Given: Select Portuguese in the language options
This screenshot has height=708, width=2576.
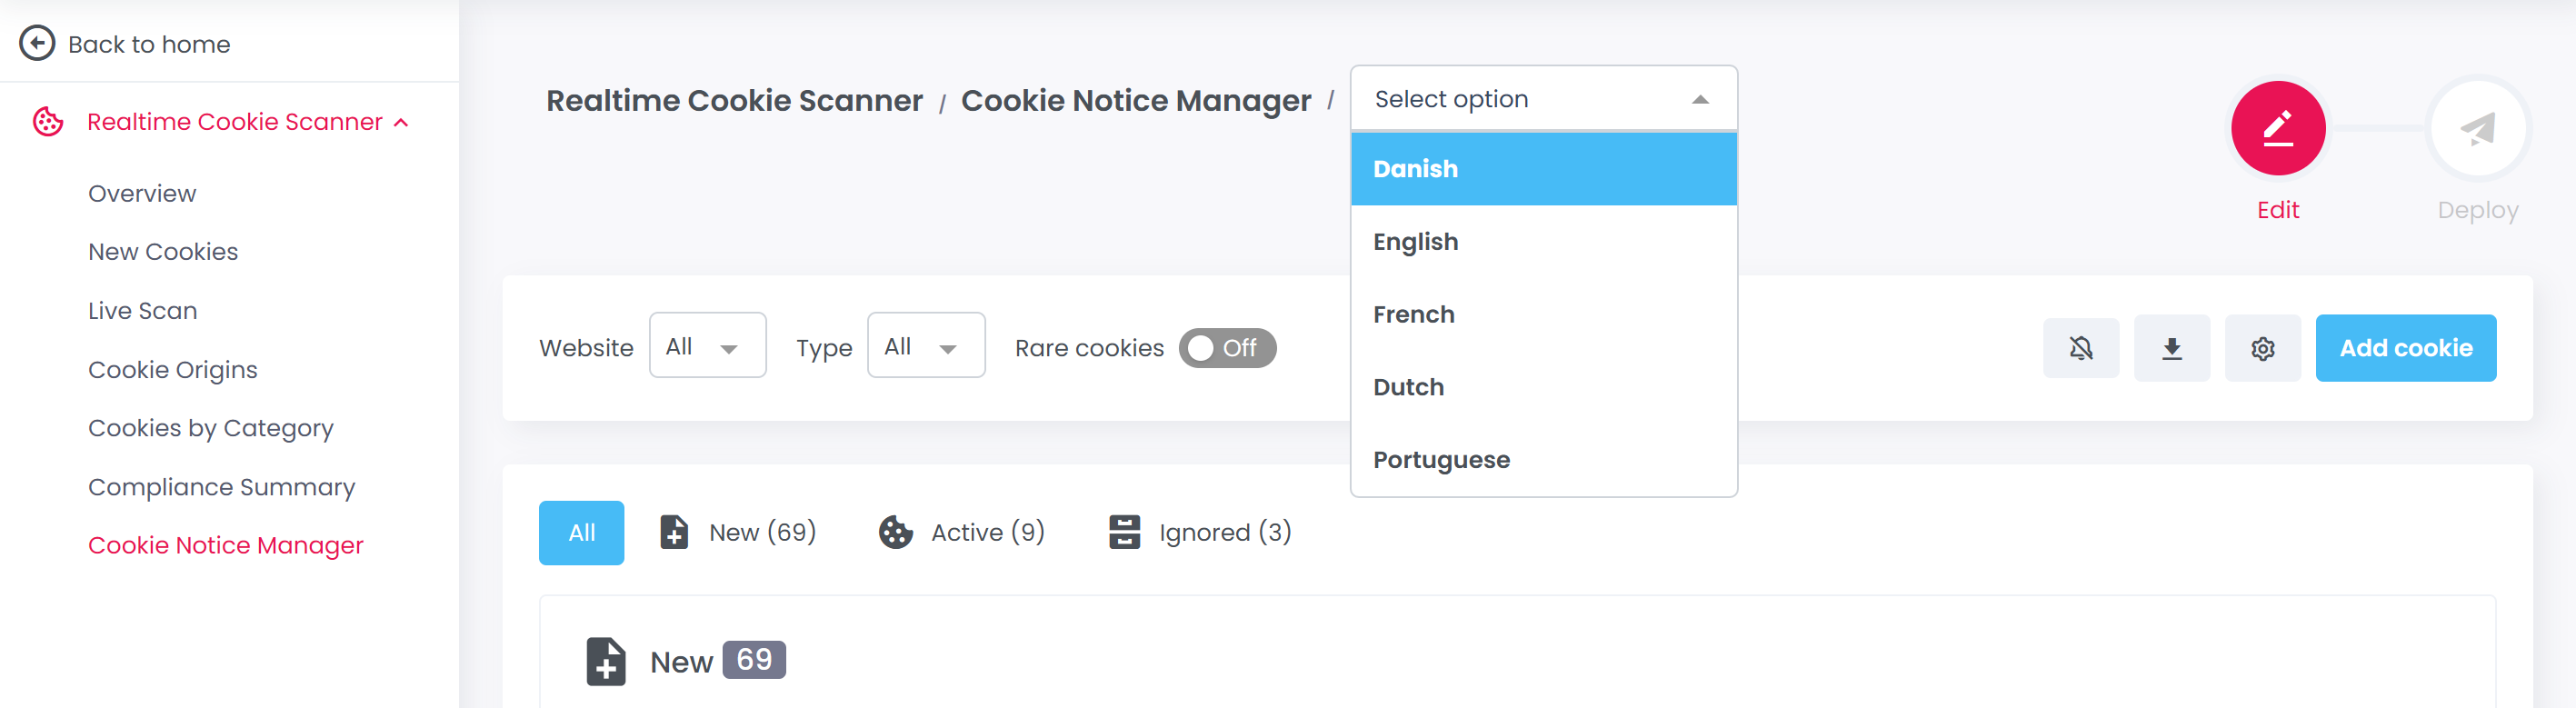Looking at the screenshot, I should [1441, 460].
